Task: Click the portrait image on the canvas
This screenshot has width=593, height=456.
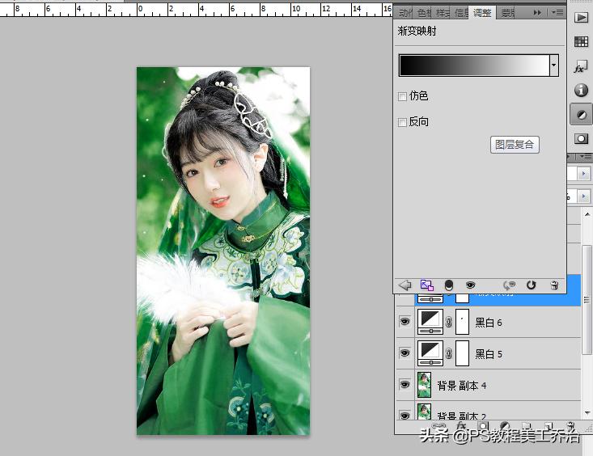Action: (223, 251)
